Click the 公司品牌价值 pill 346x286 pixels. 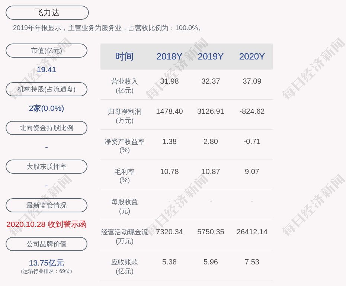(47, 244)
